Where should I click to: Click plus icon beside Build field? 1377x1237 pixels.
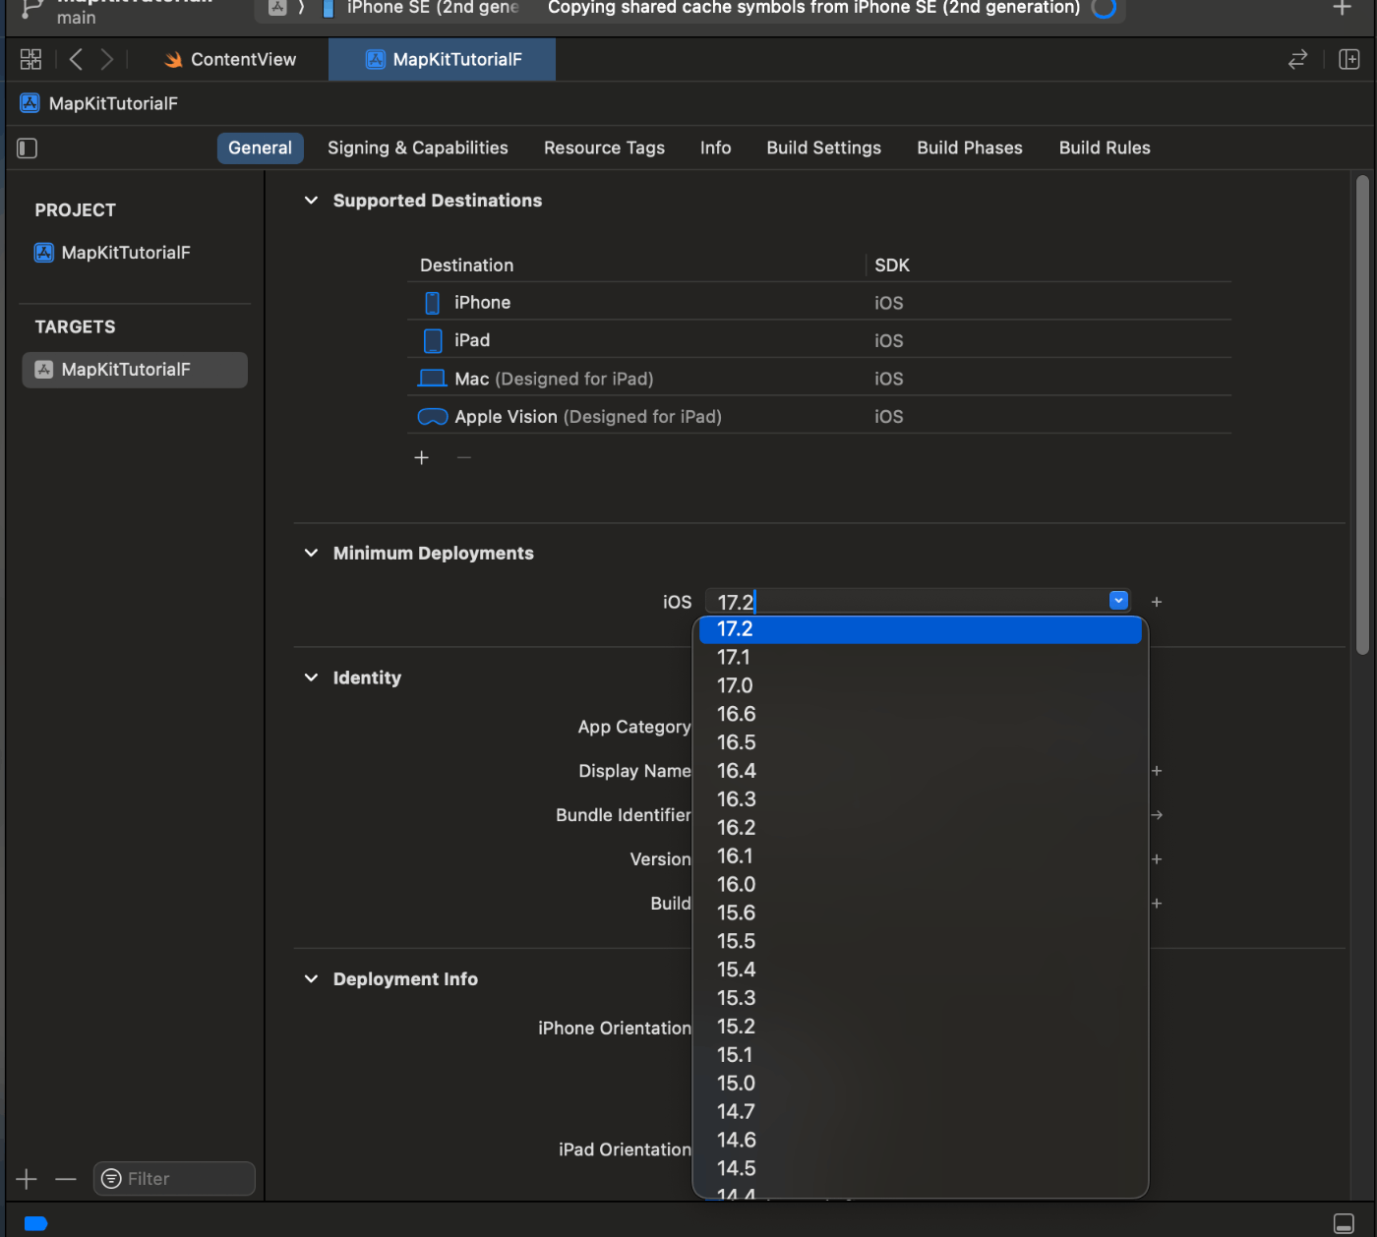click(1157, 904)
